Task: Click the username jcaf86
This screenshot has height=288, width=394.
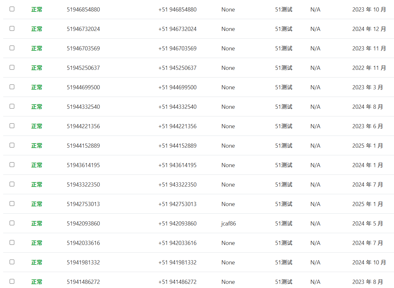Action: 228,224
